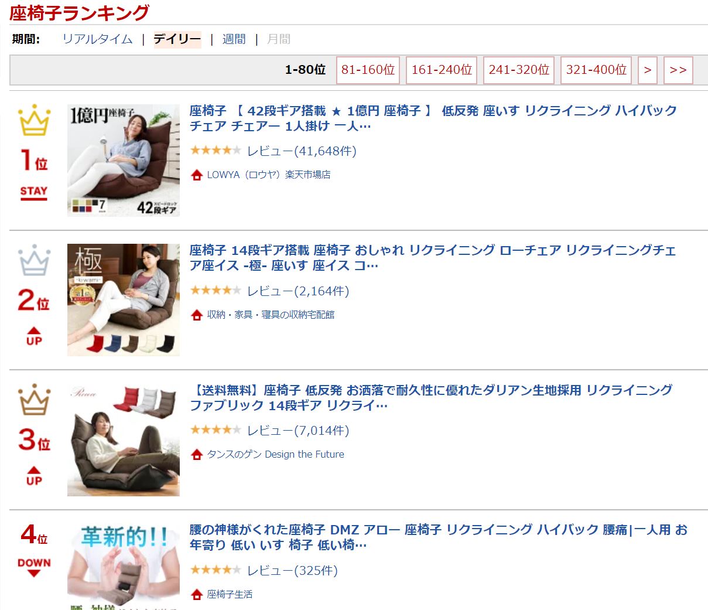
Task: Click the 極 kiwami chair product thumbnail
Action: point(124,300)
